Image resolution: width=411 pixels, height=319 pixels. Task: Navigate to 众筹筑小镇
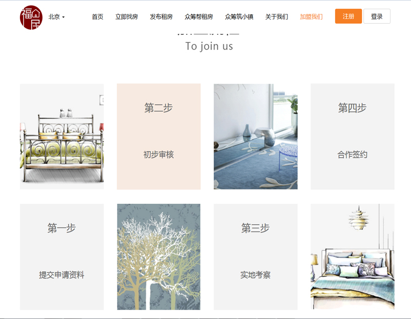coord(239,17)
